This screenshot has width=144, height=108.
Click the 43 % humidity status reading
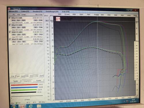(34, 103)
